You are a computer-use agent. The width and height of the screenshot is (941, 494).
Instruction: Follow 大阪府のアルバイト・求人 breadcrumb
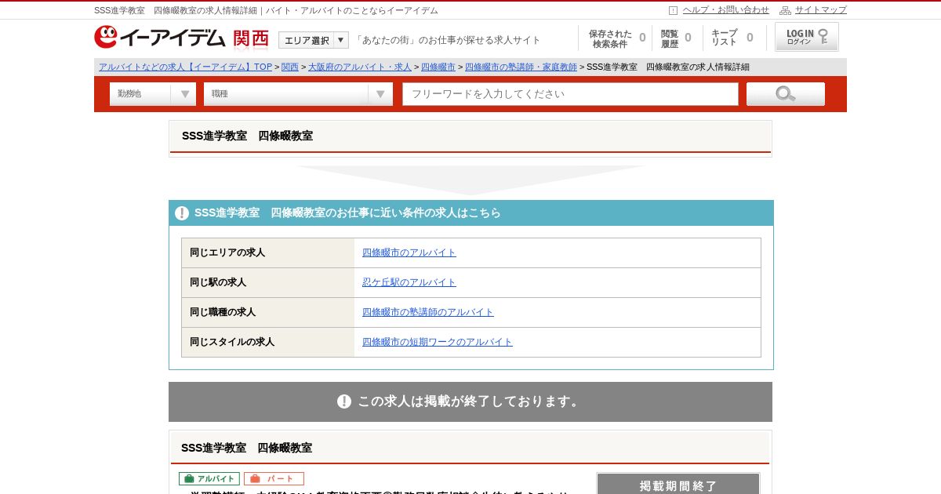(359, 67)
